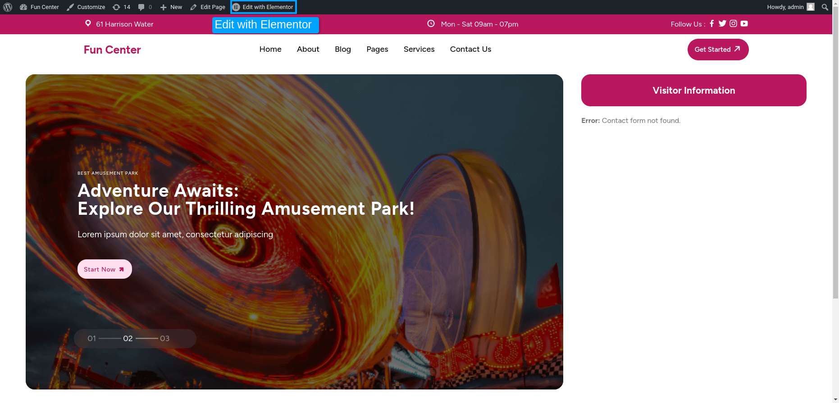Expand the Howdy, admin account menu
The width and height of the screenshot is (839, 403).
pyautogui.click(x=790, y=7)
